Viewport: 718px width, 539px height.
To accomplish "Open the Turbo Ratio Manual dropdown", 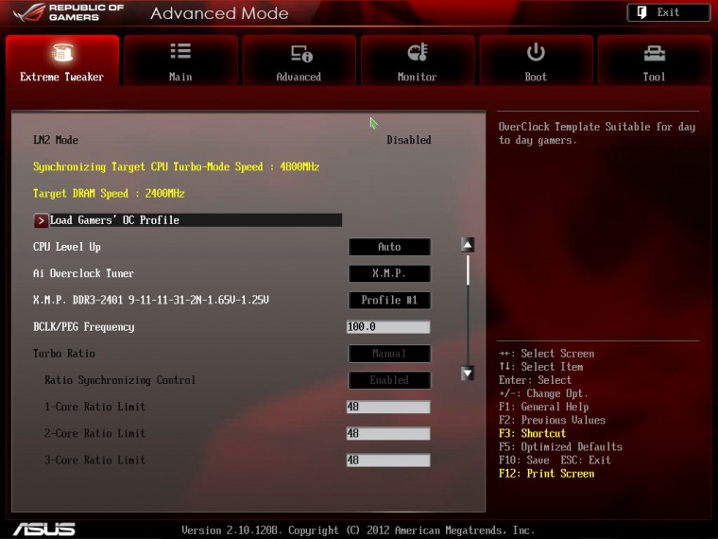I will tap(389, 354).
